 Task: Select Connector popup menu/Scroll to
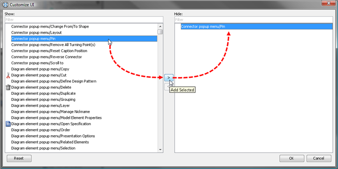37,63
